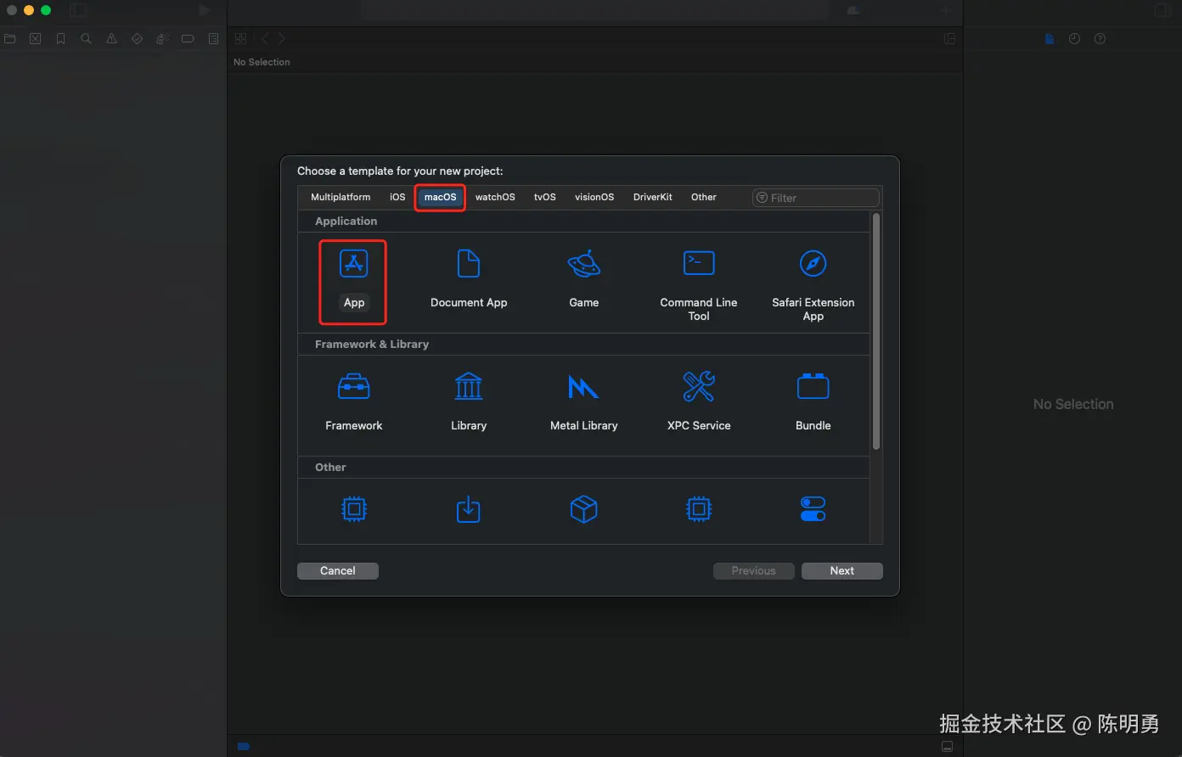Open the Bookmark navigator icon
Image resolution: width=1182 pixels, height=757 pixels.
[x=60, y=39]
